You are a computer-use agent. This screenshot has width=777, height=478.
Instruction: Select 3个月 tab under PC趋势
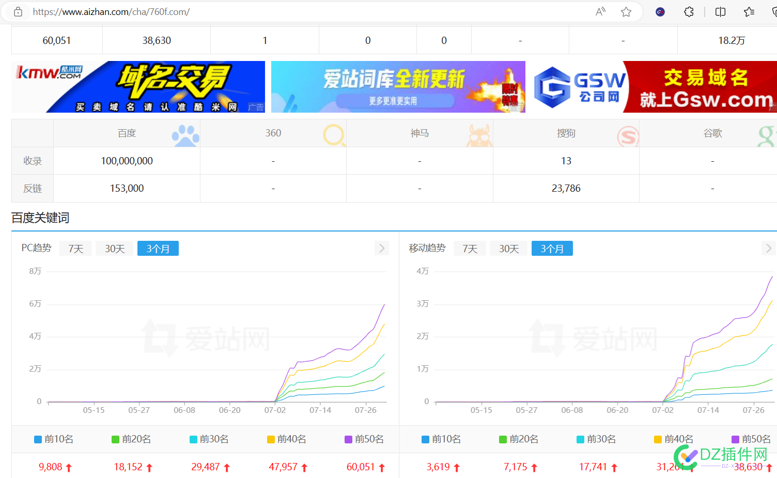tap(158, 249)
